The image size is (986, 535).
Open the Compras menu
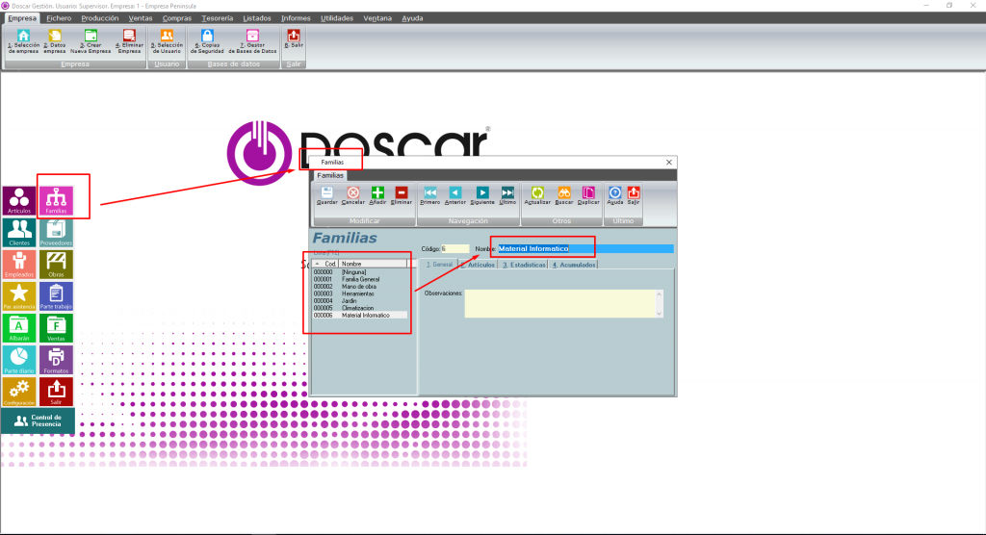(x=177, y=18)
